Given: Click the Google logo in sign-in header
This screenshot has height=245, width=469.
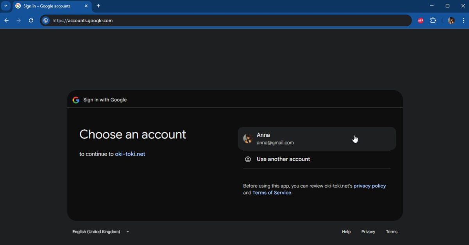Looking at the screenshot, I should pos(76,100).
